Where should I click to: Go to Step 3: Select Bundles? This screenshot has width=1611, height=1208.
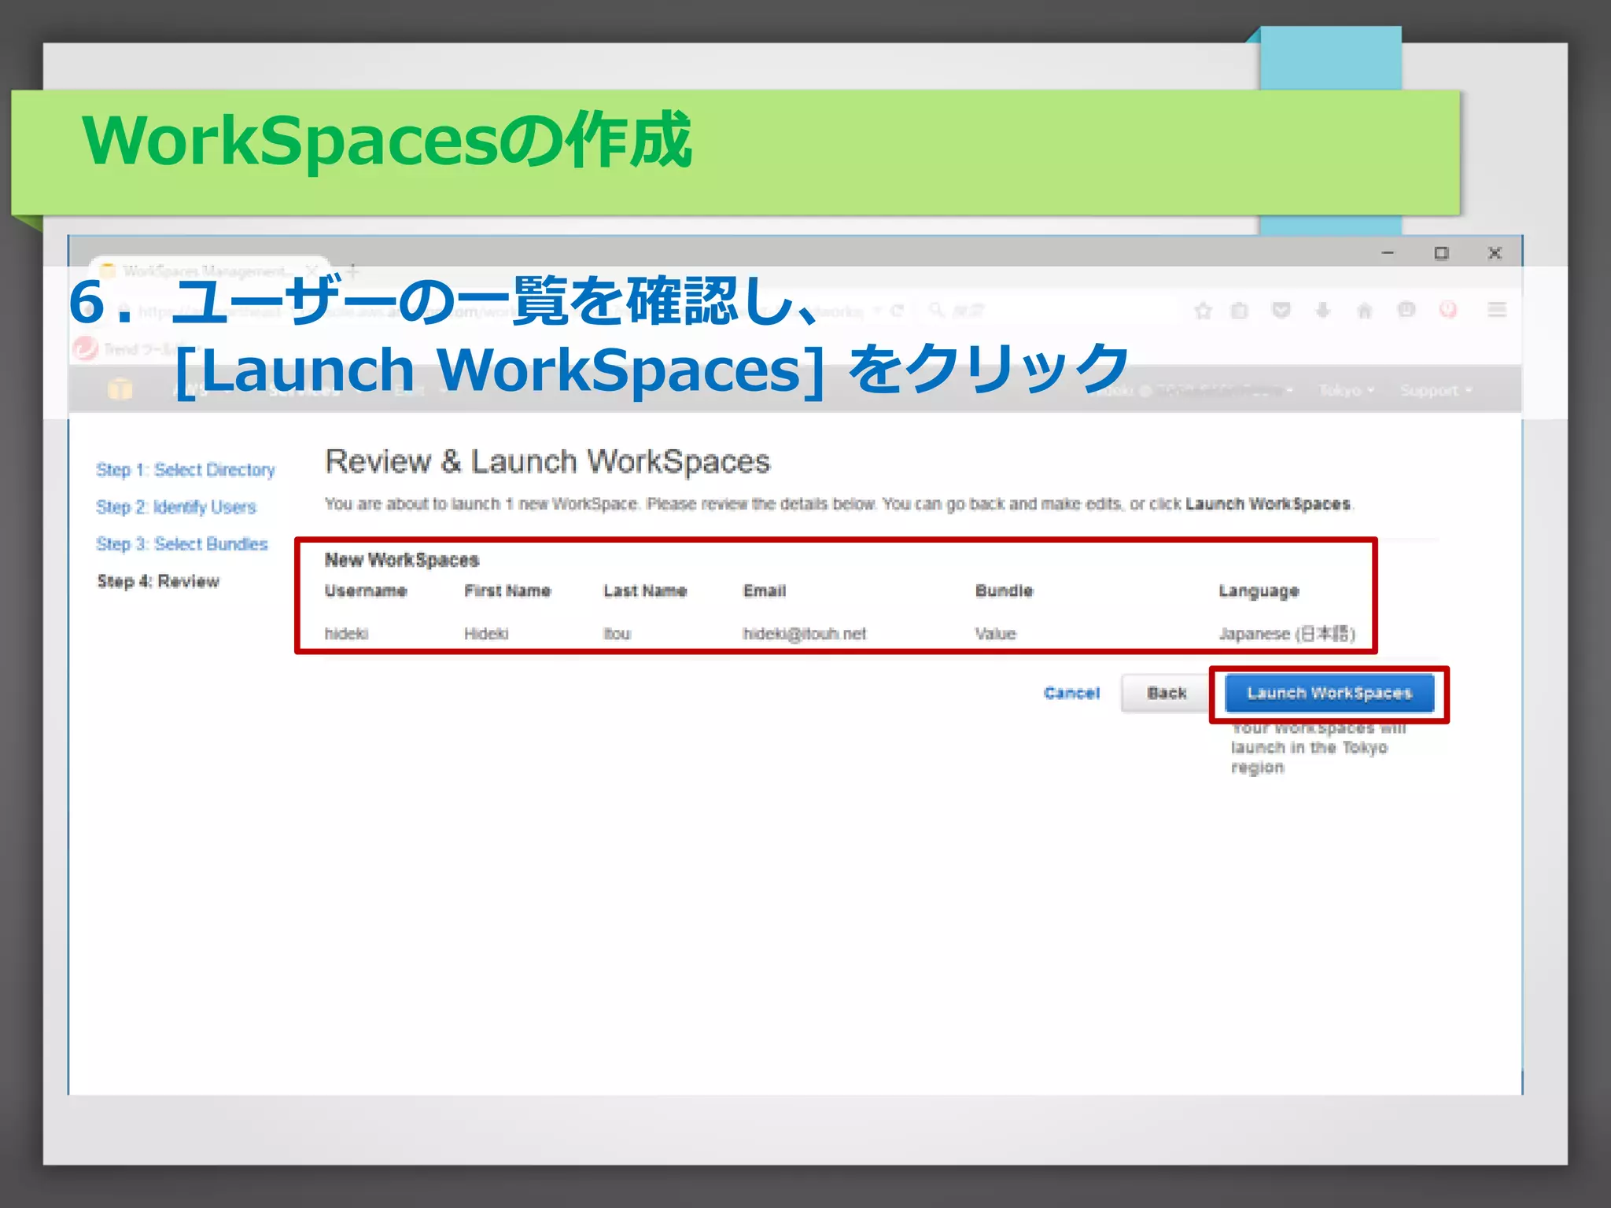[x=182, y=543]
